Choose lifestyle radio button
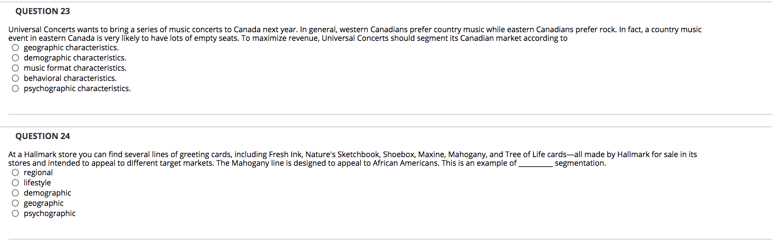The width and height of the screenshot is (772, 242). pos(15,183)
